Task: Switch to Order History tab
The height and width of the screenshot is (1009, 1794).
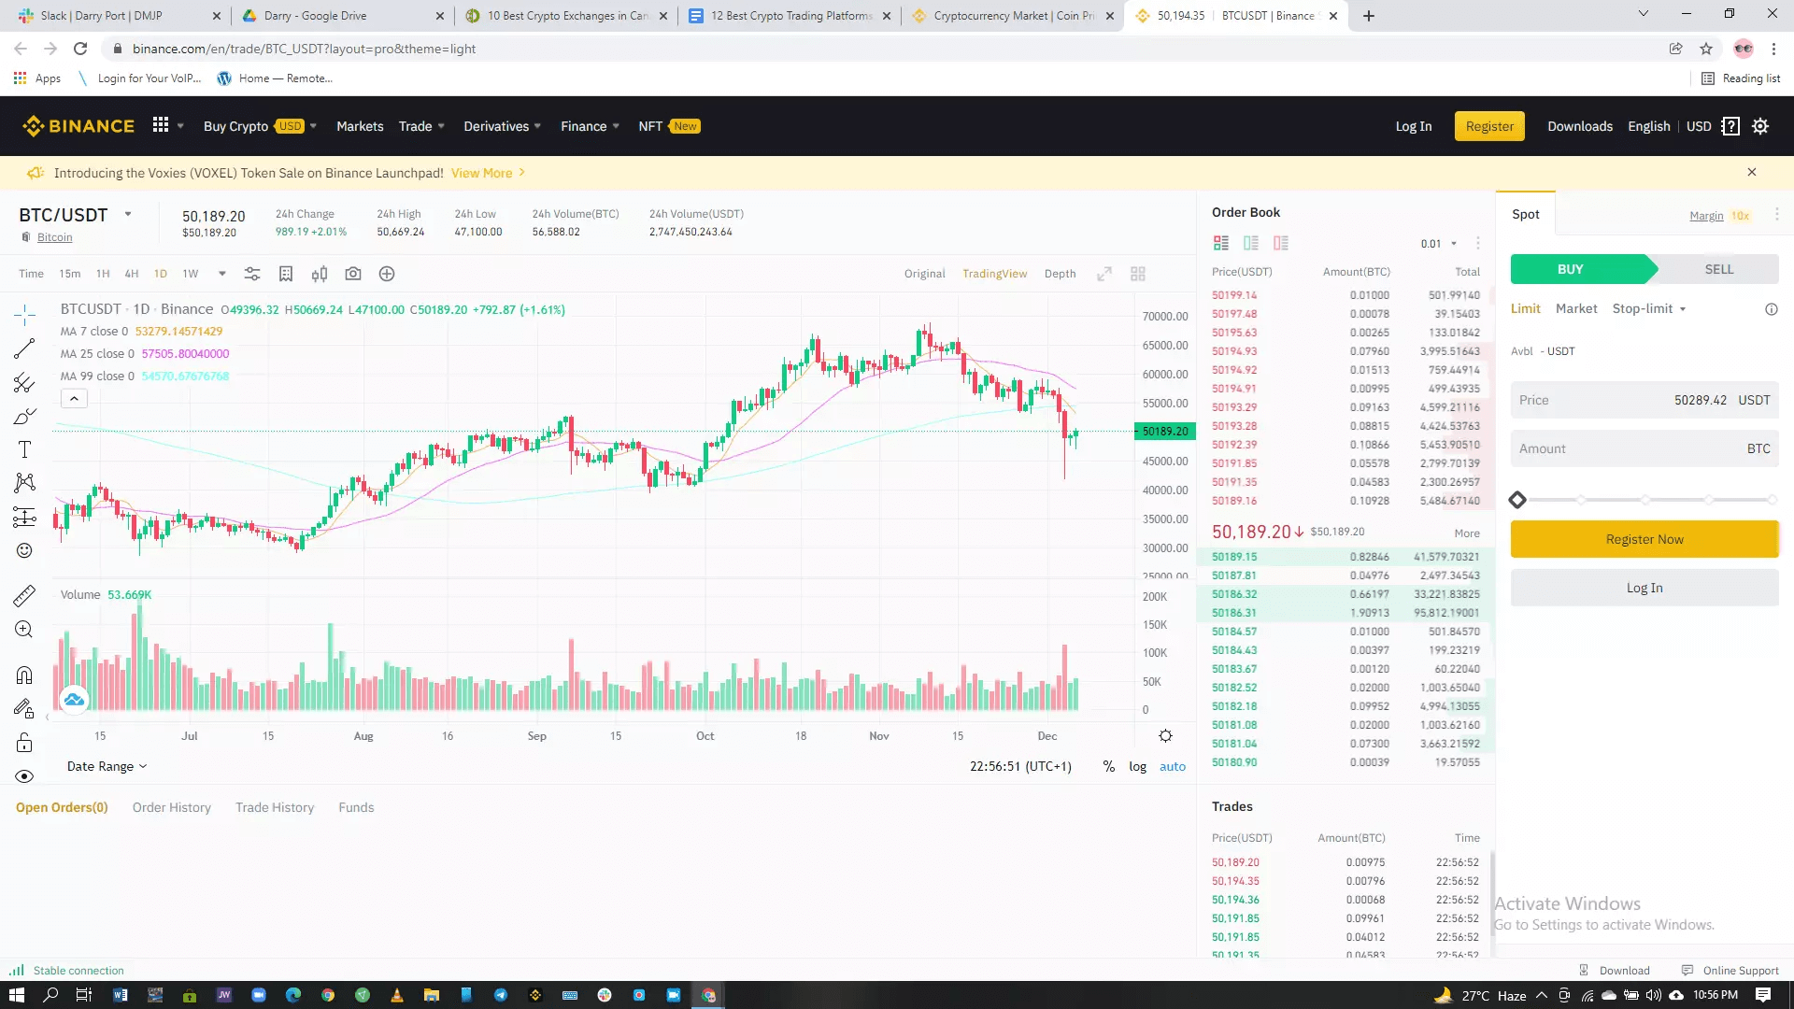Action: [x=172, y=807]
